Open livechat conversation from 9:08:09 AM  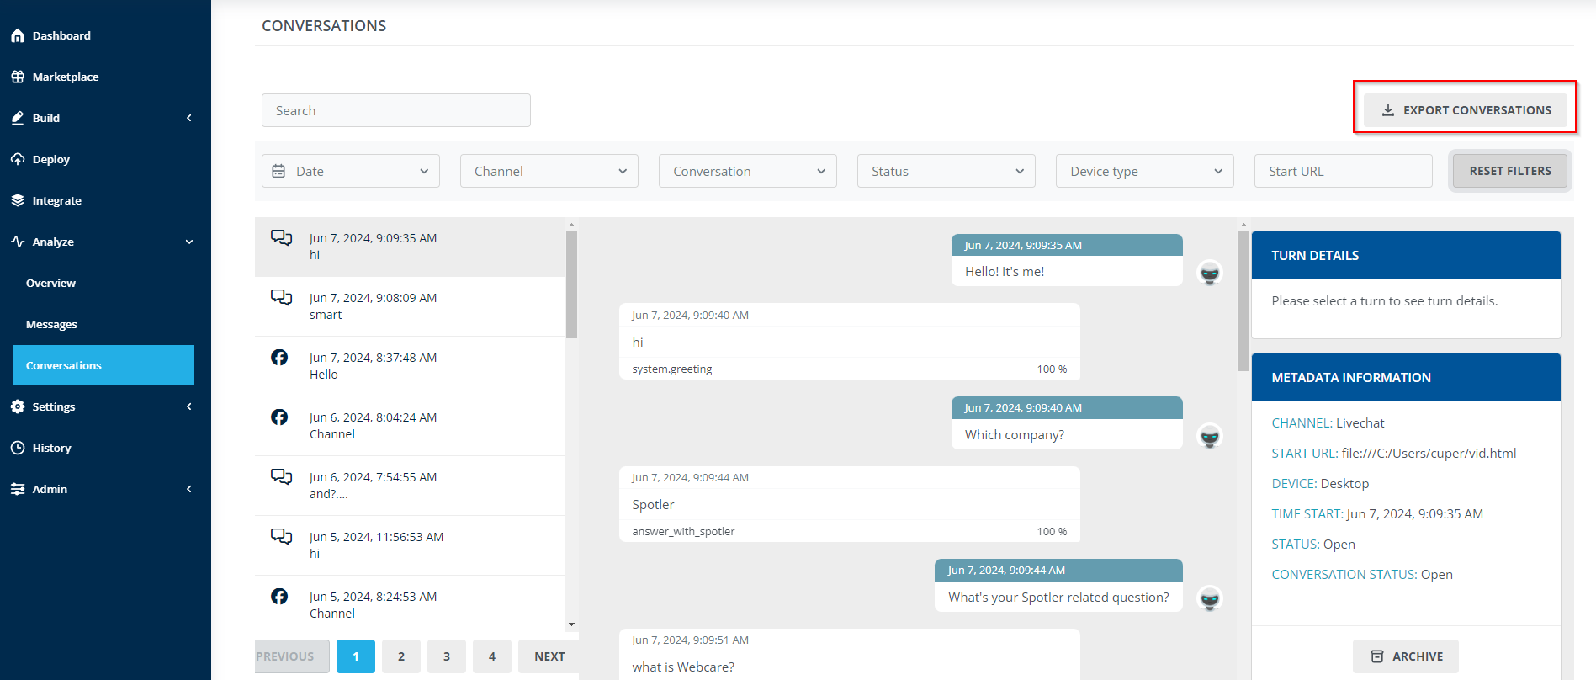[410, 306]
